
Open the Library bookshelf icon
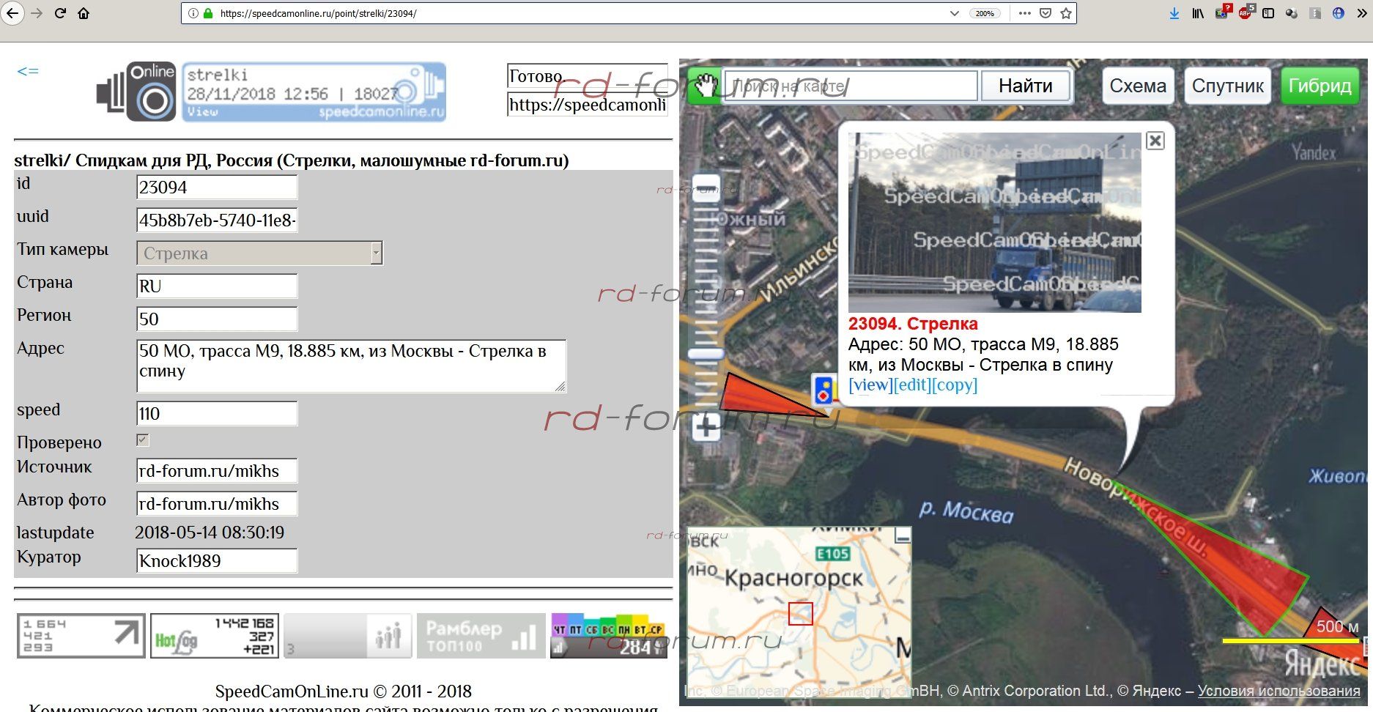1198,13
